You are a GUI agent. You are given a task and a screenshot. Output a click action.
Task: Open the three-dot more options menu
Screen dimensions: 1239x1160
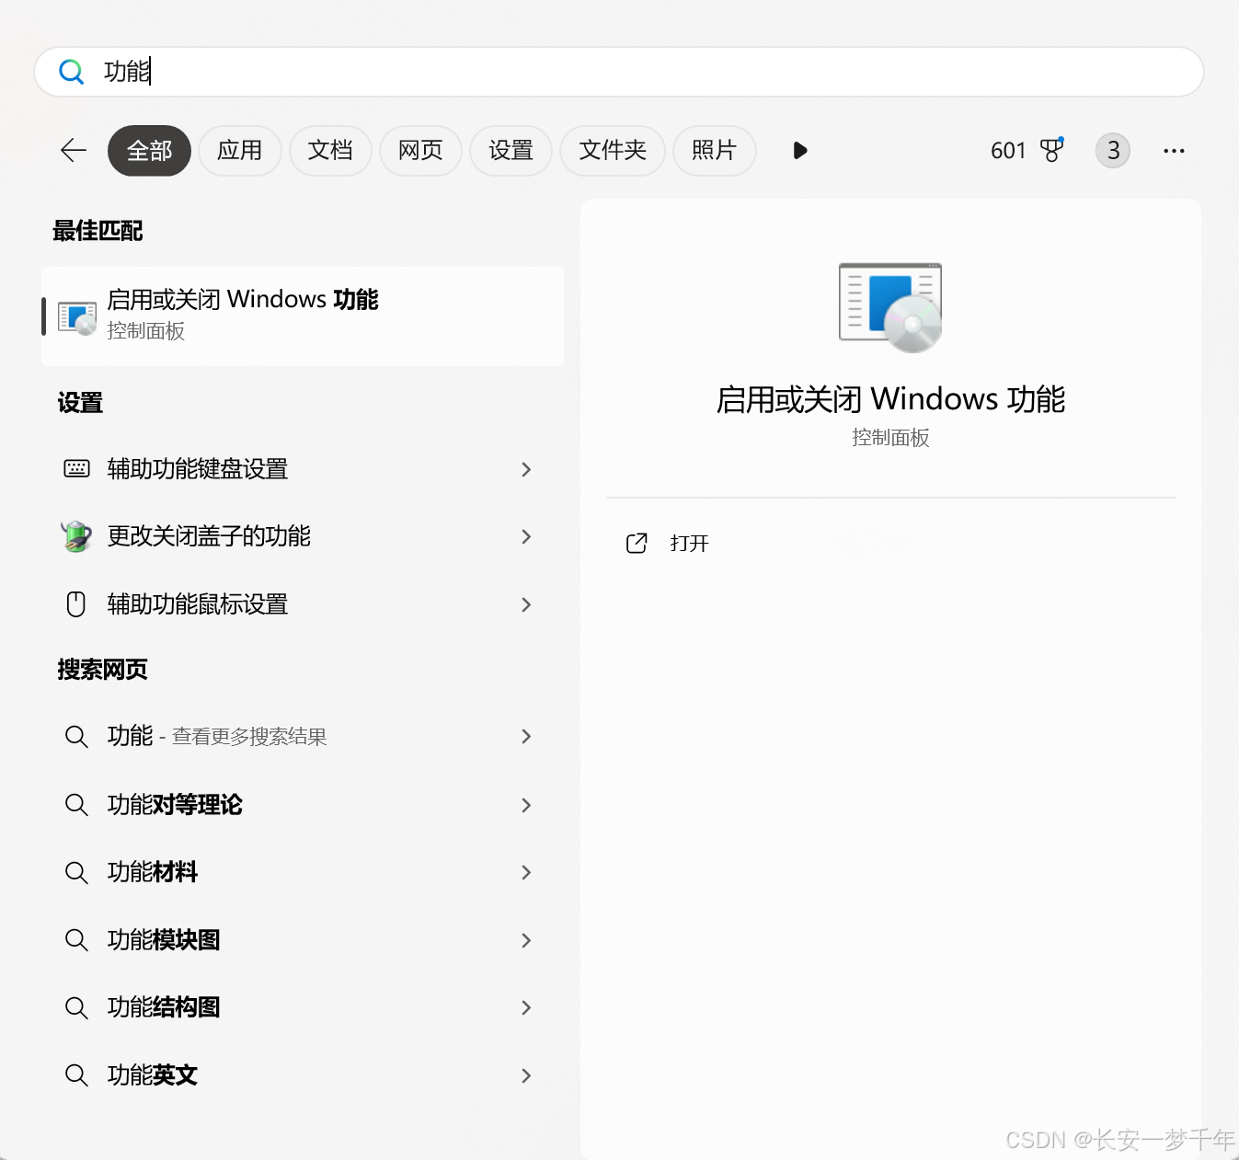[x=1174, y=151]
